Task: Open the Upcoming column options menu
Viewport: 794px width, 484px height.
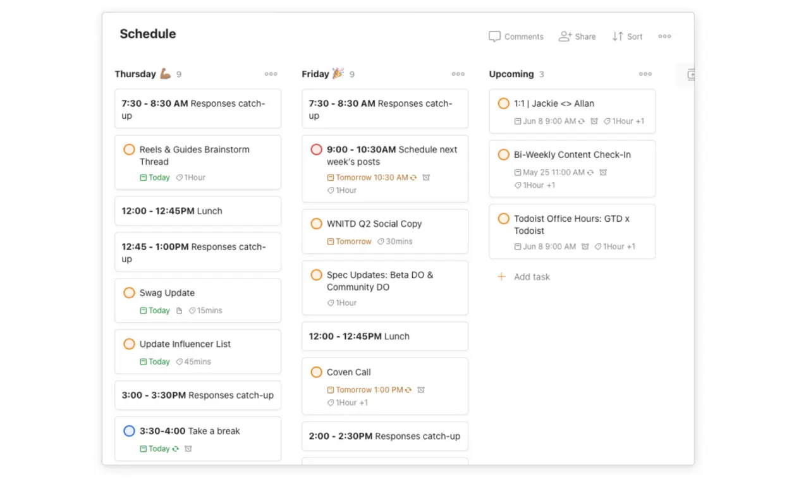Action: (645, 74)
